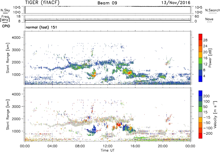The image size is (220, 152).
Task: Click the "-15" velocity colorbar label
Action: [207, 117]
